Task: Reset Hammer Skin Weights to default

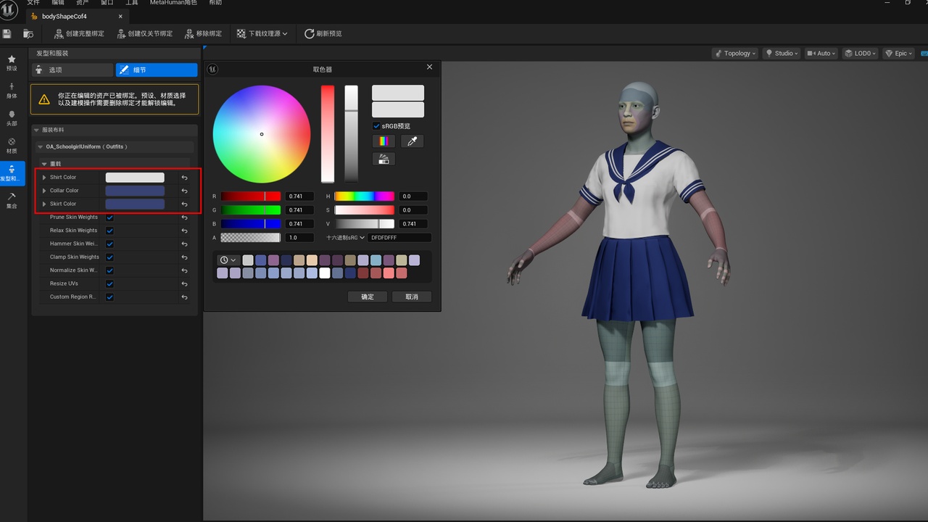Action: click(184, 244)
